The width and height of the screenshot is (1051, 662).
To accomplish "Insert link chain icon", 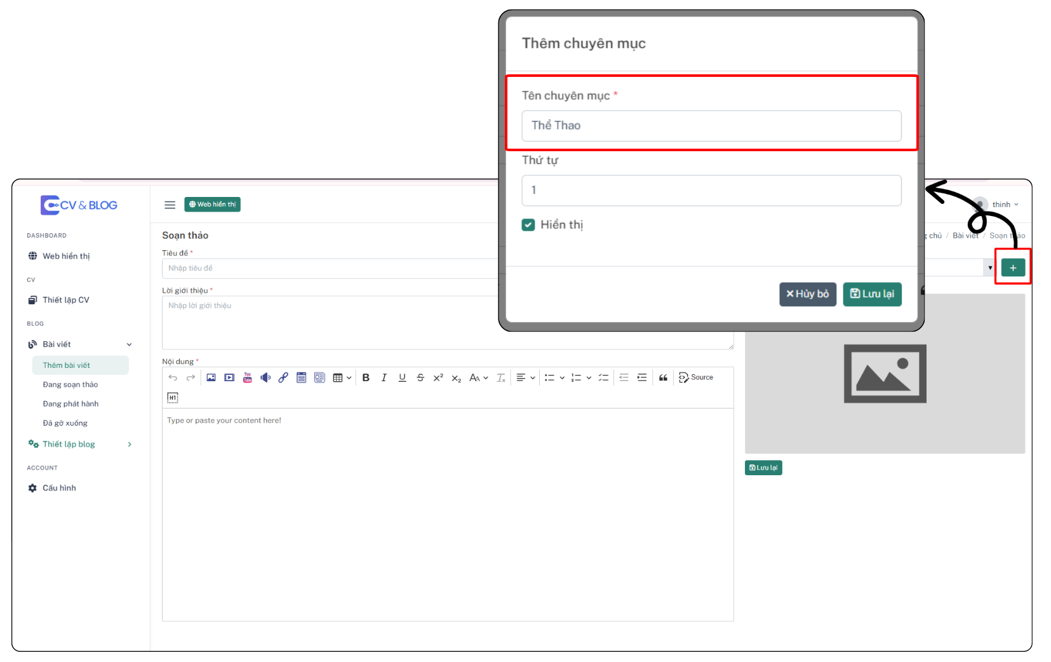I will pyautogui.click(x=283, y=377).
